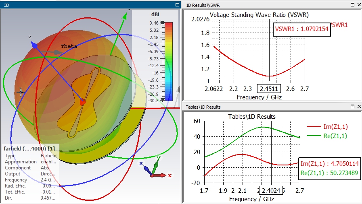Select the Tot. Effic. info row
Viewport: 362px width, 204px height.
point(31,192)
